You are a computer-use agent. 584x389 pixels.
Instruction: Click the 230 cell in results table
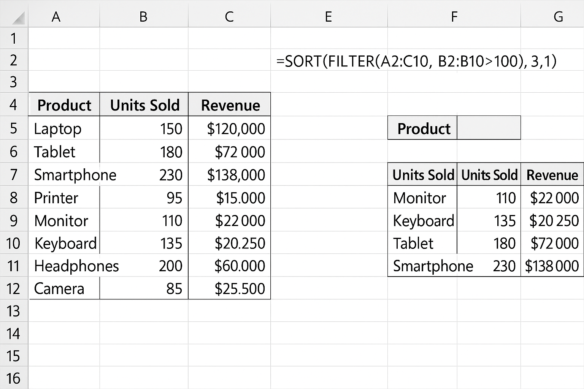pyautogui.click(x=489, y=266)
